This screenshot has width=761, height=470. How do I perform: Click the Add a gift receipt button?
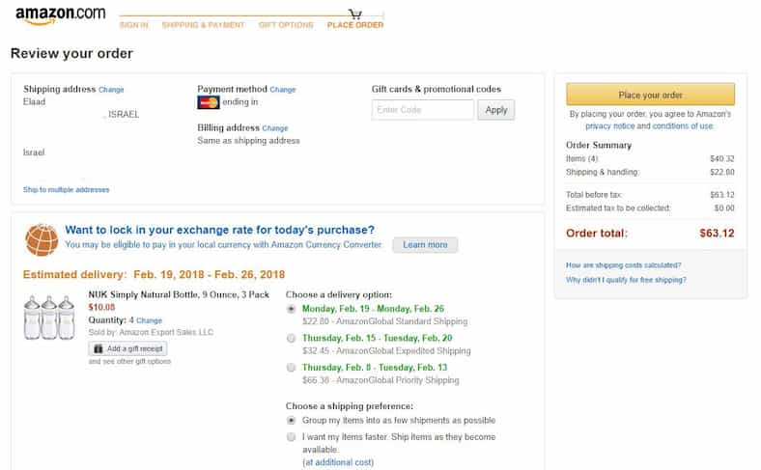tap(128, 348)
